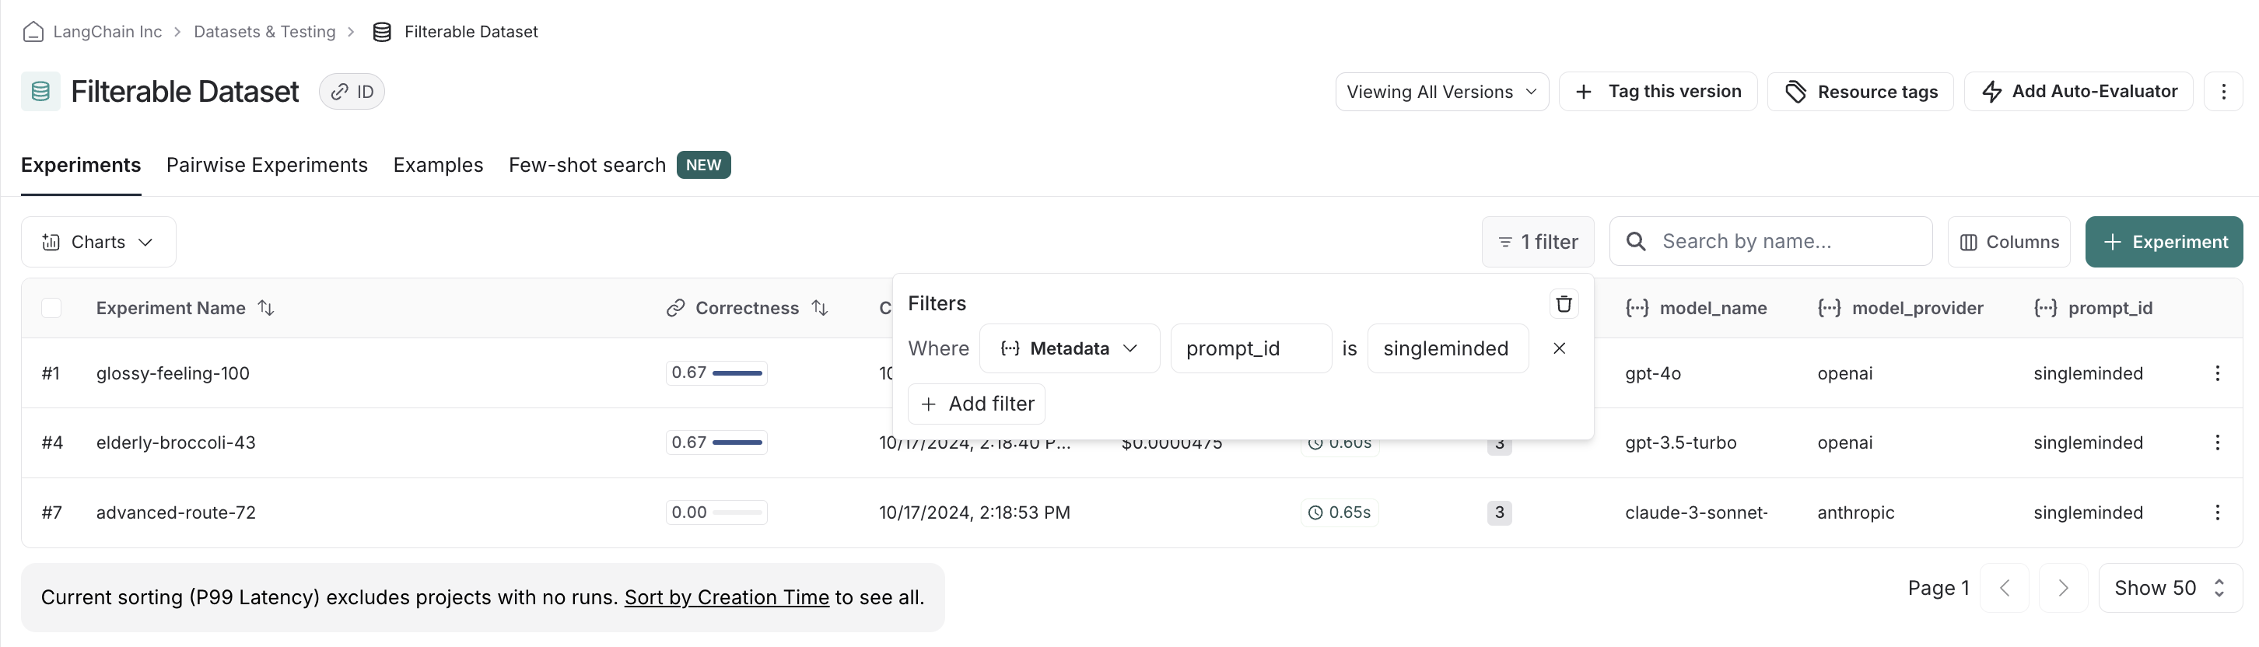Screen dimensions: 2259x647
Task: Sort by Correctness column arrows
Action: click(x=820, y=308)
